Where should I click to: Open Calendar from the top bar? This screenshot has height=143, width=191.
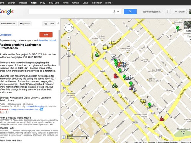[x=97, y=3]
